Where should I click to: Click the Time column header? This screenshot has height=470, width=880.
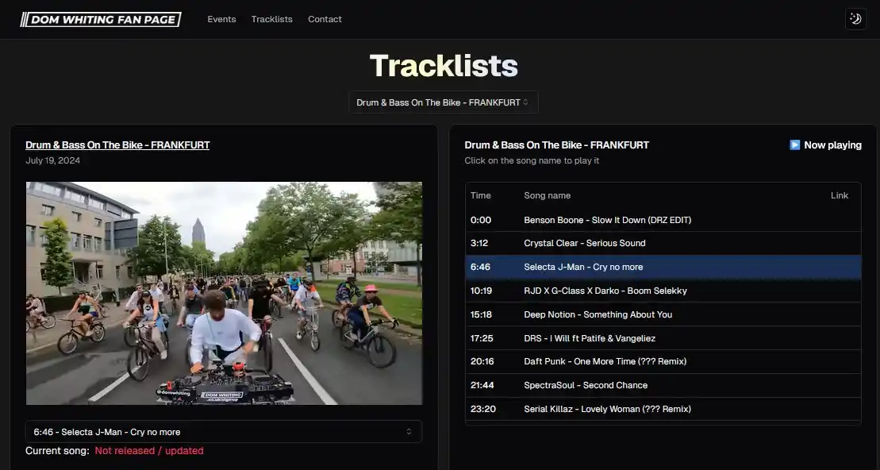(481, 195)
